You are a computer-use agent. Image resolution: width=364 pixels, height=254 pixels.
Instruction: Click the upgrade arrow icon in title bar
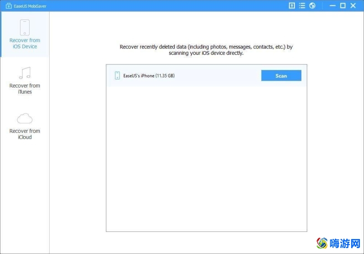point(292,5)
